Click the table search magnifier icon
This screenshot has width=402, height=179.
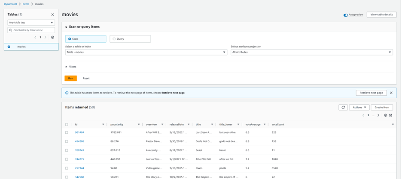[10, 30]
